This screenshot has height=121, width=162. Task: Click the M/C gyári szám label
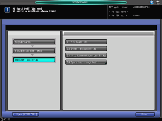pyautogui.click(x=118, y=7)
